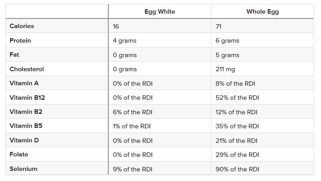Click the Cholesterol row label
Image resolution: width=321 pixels, height=181 pixels.
(x=27, y=69)
